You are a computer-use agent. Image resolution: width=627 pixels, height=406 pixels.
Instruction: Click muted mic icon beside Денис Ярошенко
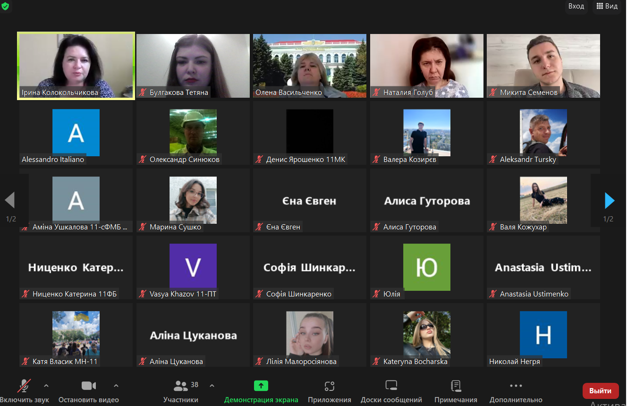click(259, 160)
